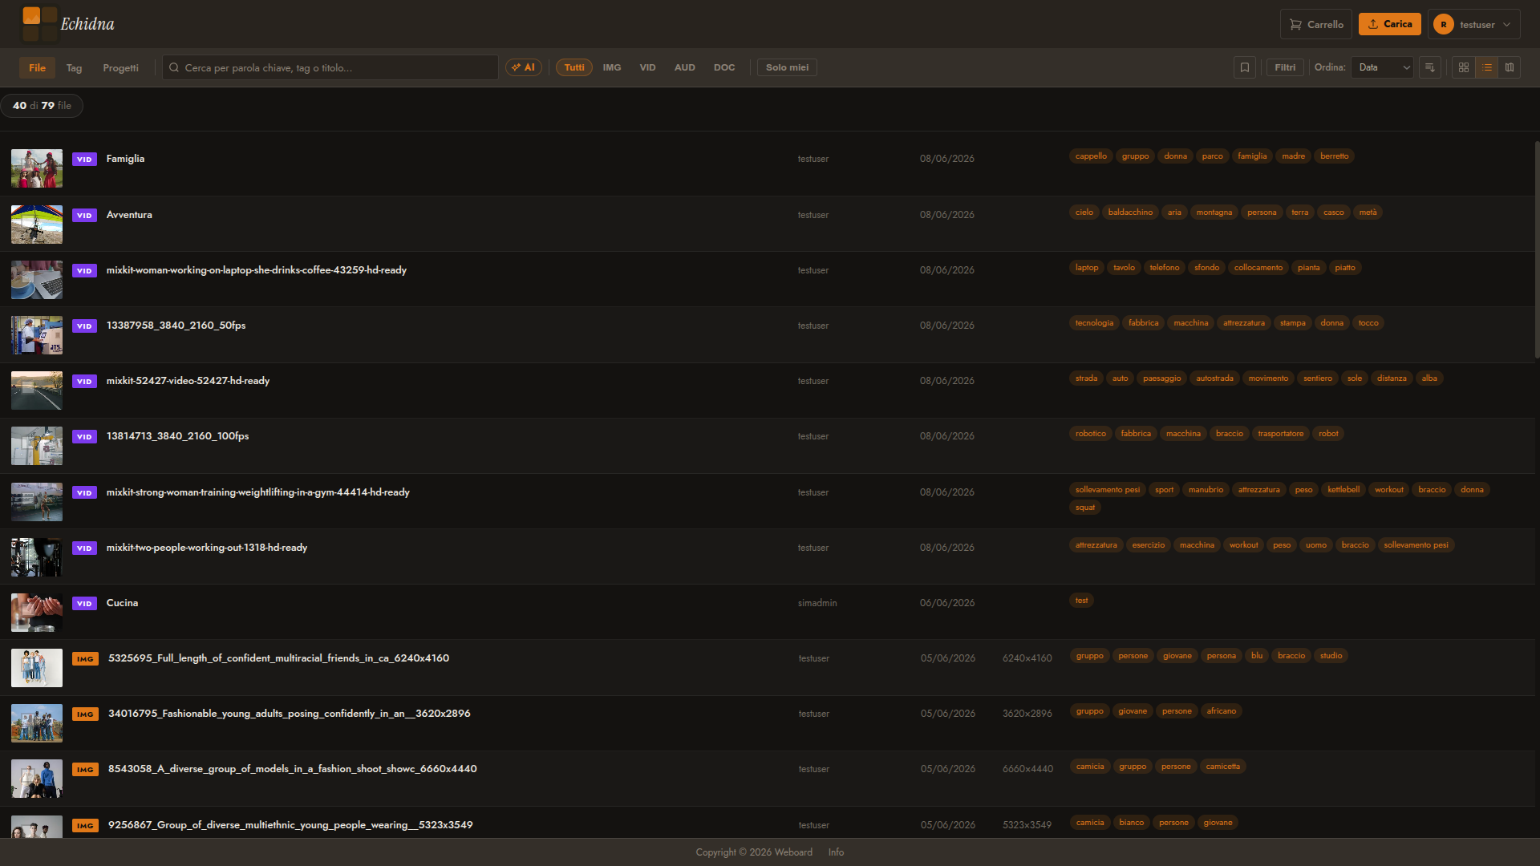Image resolution: width=1540 pixels, height=866 pixels.
Task: Open 8543058 diverse group of models image
Action: coord(293,768)
